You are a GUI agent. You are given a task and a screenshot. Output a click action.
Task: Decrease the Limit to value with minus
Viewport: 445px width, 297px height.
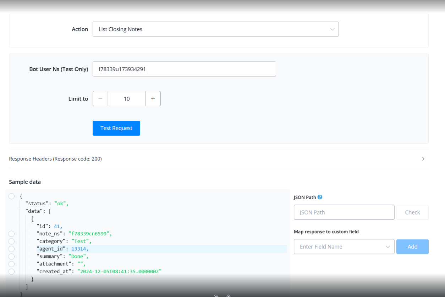(x=100, y=99)
